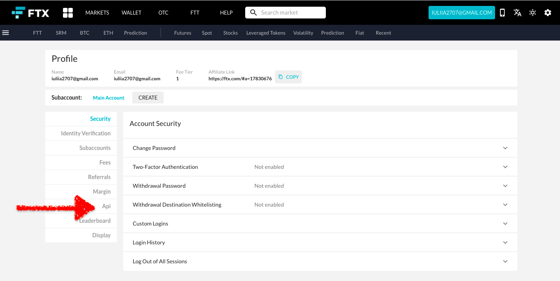Viewport: 560px width, 281px height.
Task: Open the MARKETS menu item
Action: tap(97, 12)
